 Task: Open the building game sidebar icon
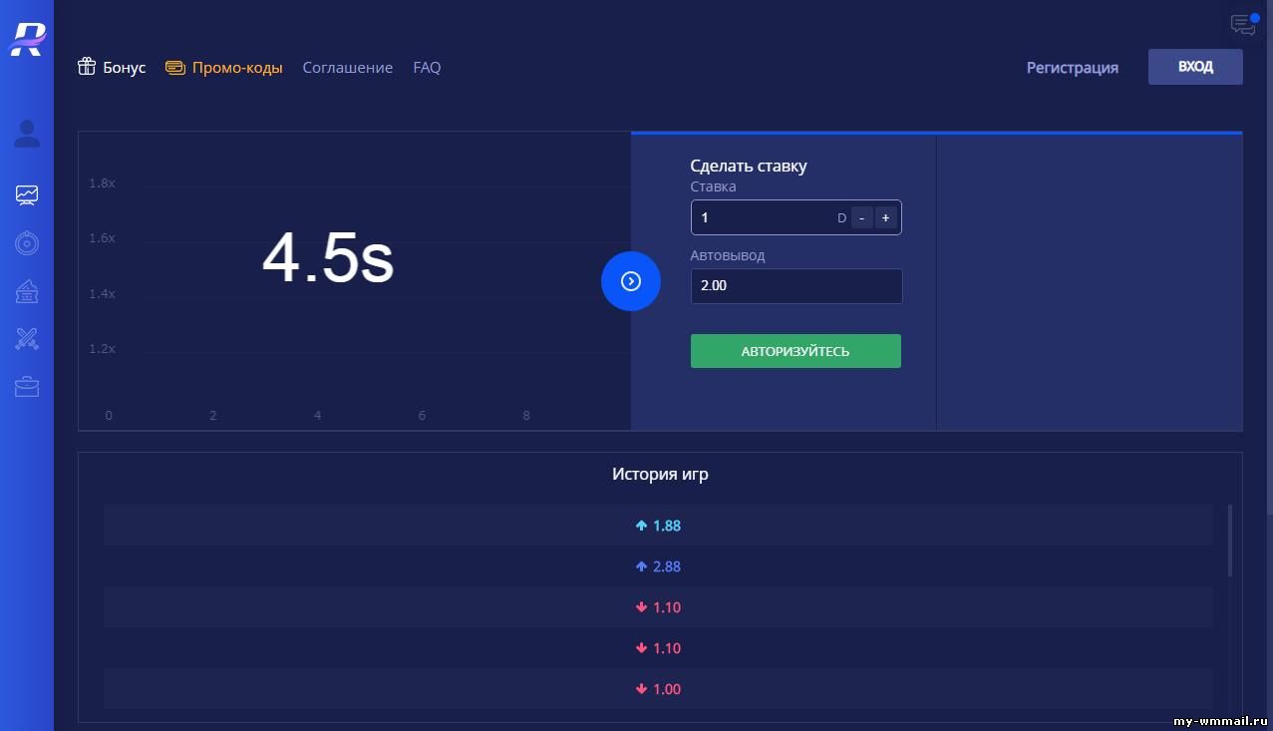pos(27,291)
